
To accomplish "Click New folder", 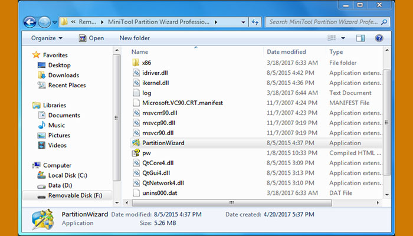I will (135, 38).
